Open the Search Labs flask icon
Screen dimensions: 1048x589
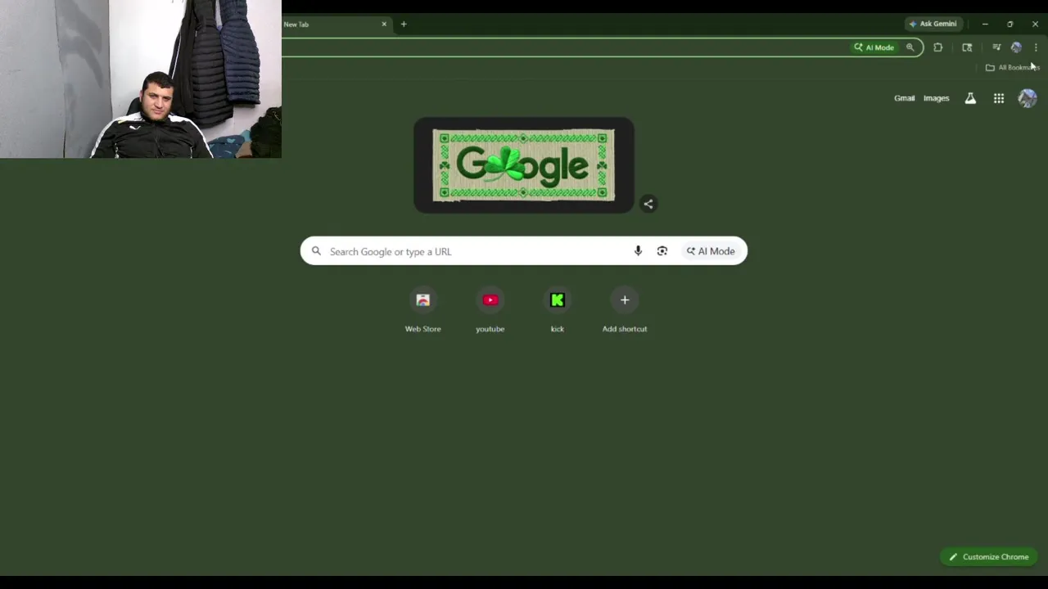point(970,98)
